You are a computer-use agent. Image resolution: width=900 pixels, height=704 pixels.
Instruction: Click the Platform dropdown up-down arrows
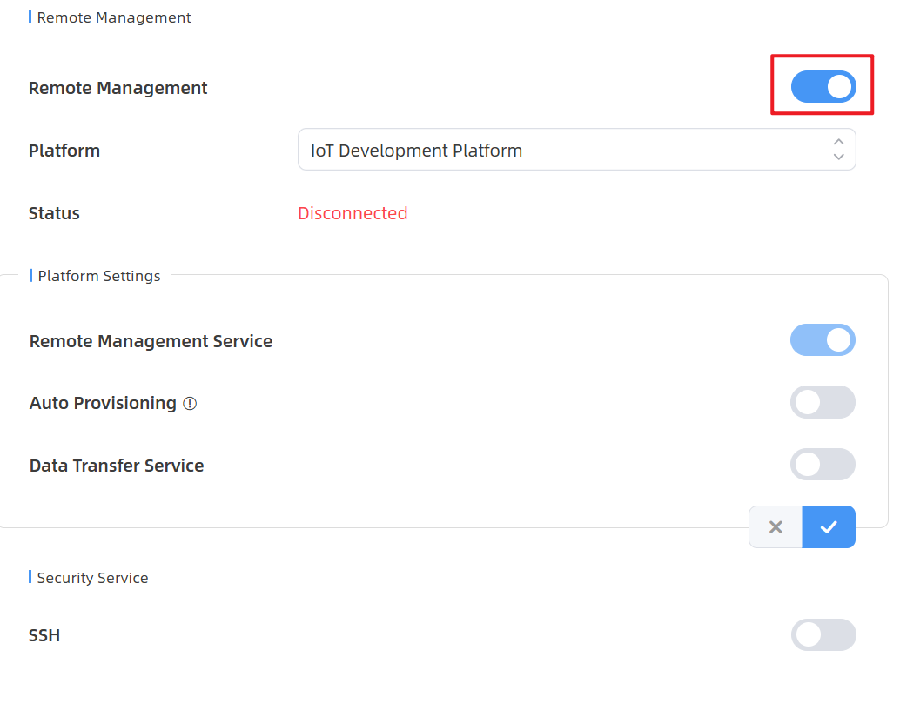pyautogui.click(x=838, y=149)
